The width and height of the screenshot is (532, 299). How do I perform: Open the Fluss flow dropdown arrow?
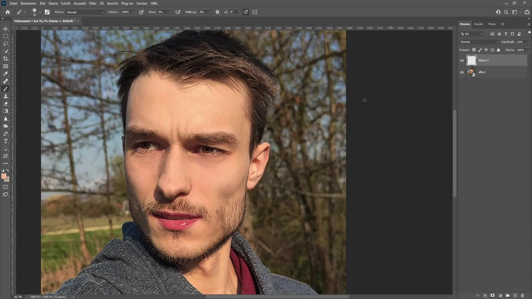pos(170,12)
